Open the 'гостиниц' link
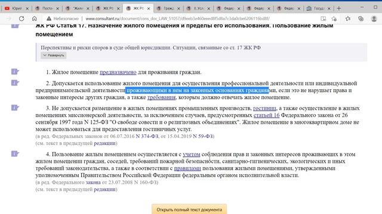Viewport: 382px width, 214px height. tap(264, 108)
